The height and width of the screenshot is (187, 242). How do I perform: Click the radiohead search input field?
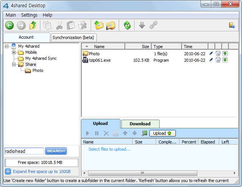[x=24, y=151]
